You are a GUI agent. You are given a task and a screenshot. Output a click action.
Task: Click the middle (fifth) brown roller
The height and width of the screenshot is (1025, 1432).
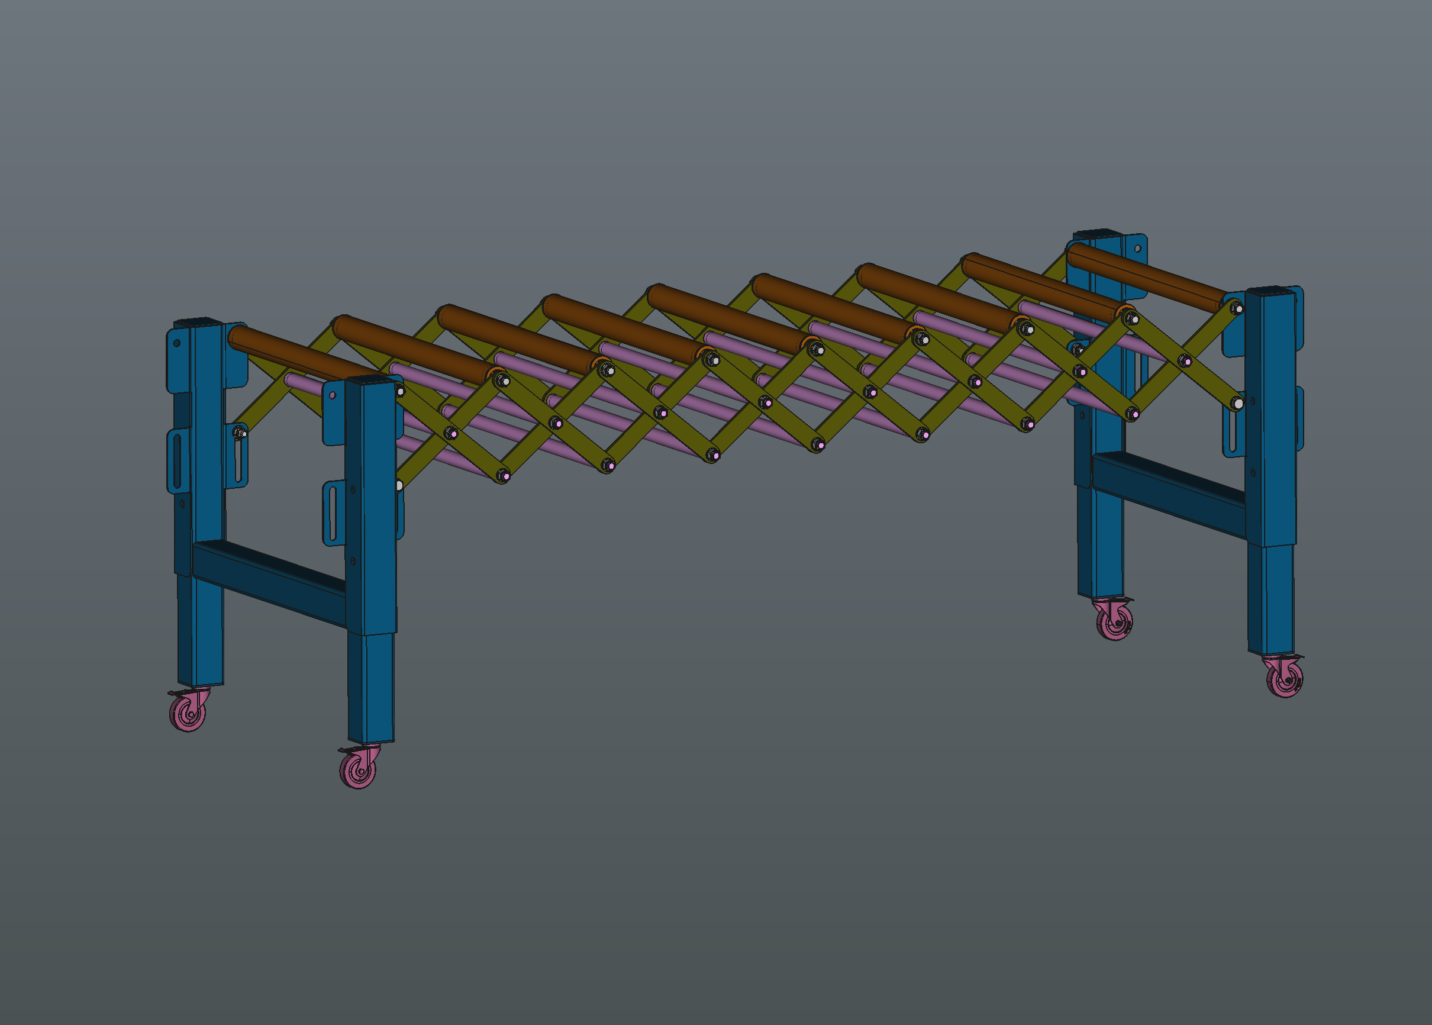(726, 318)
